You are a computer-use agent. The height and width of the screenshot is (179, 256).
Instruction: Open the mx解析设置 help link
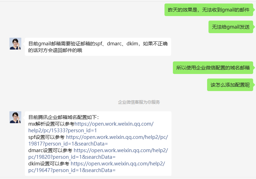click(x=114, y=124)
